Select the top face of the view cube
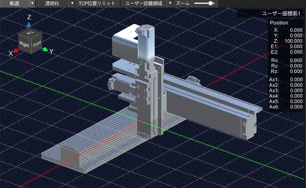The image size is (306, 188). [31, 33]
